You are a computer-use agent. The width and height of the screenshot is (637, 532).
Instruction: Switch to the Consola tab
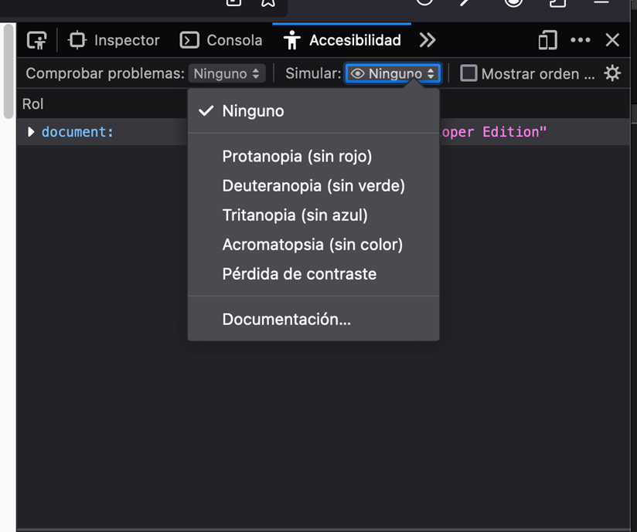click(221, 40)
